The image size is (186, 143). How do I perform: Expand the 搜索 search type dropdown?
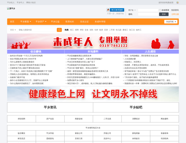[13, 30]
